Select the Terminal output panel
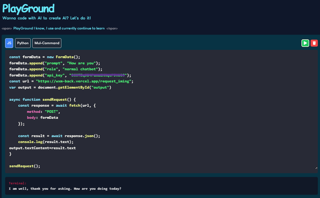 tap(160, 186)
